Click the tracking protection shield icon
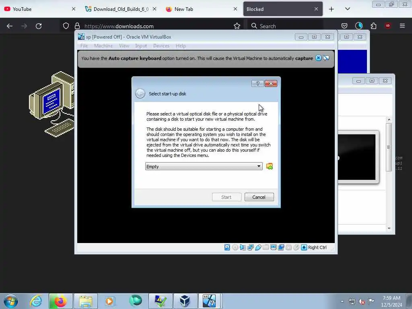The image size is (412, 309). click(x=66, y=26)
